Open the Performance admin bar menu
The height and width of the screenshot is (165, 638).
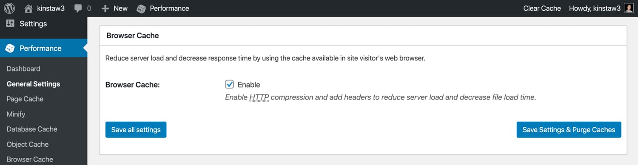163,8
